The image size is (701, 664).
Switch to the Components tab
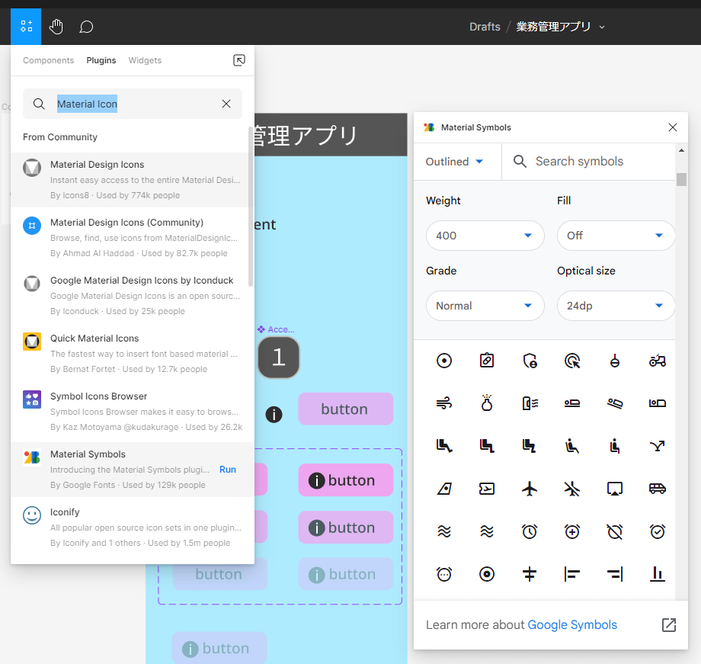[x=48, y=60]
